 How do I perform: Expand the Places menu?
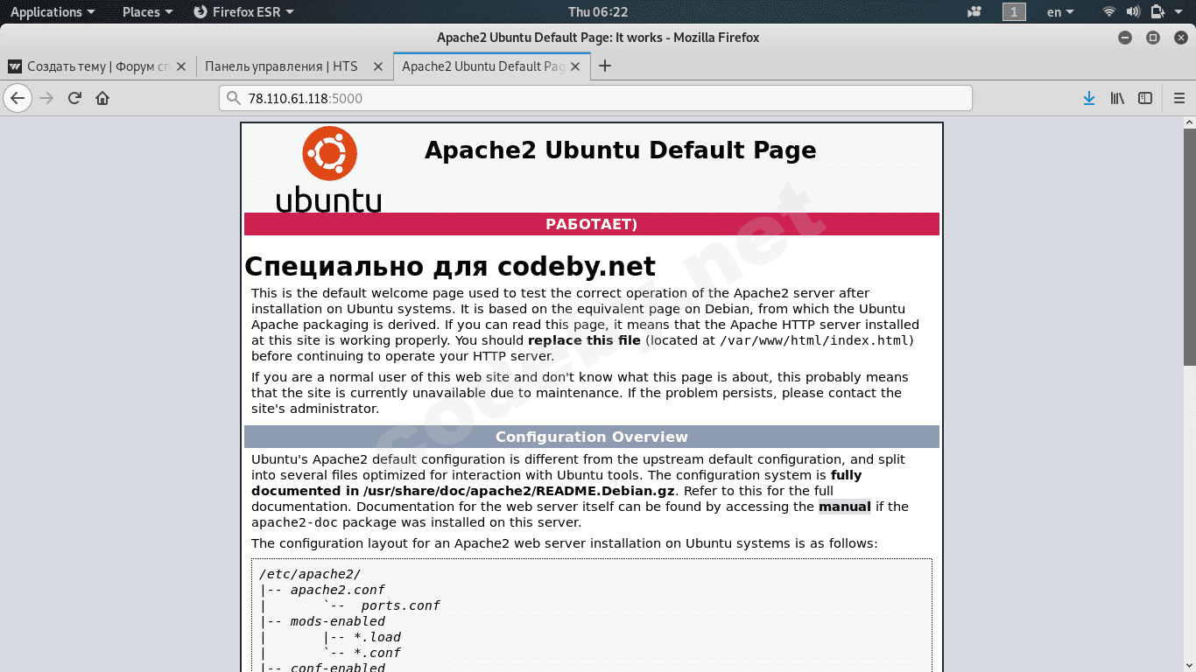click(147, 12)
